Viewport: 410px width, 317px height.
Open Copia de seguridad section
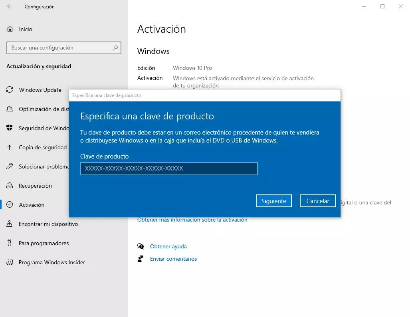click(x=43, y=147)
